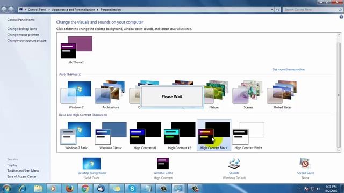Show hidden system tray icons arrow

(x=300, y=189)
